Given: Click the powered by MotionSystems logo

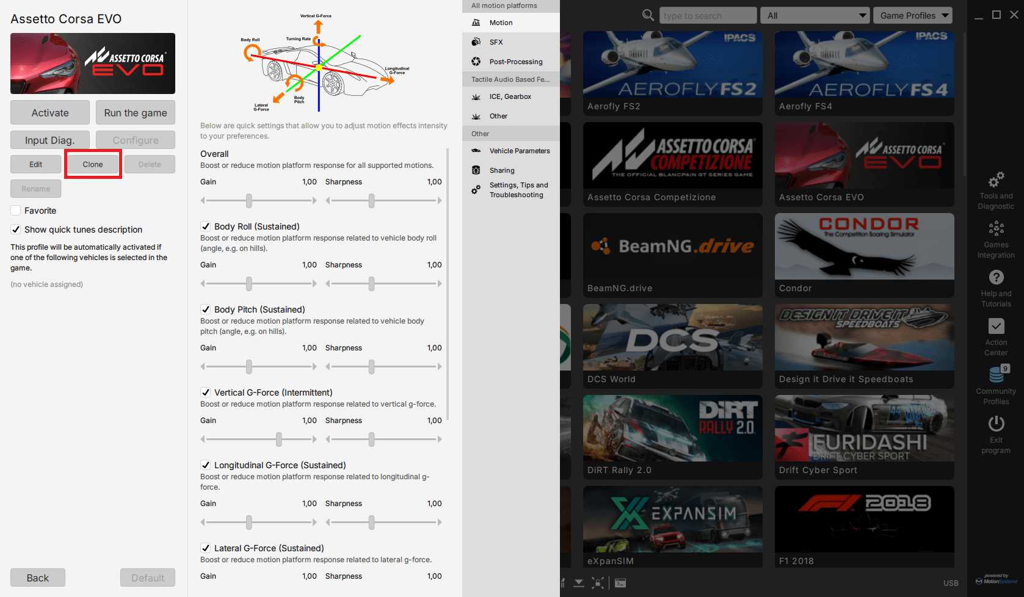Looking at the screenshot, I should click(997, 579).
